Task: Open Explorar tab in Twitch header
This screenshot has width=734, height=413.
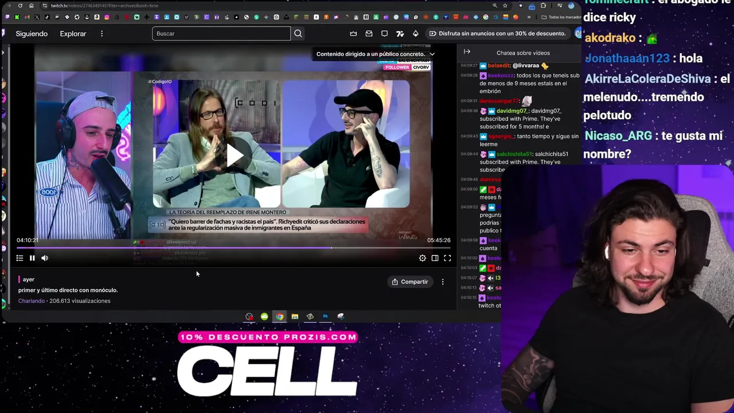Action: [x=73, y=34]
